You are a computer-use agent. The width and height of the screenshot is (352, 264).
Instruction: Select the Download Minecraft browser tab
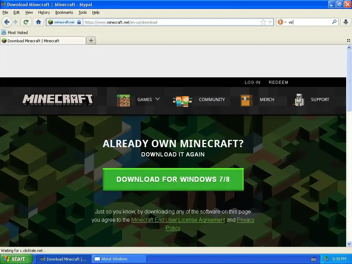pyautogui.click(x=43, y=41)
